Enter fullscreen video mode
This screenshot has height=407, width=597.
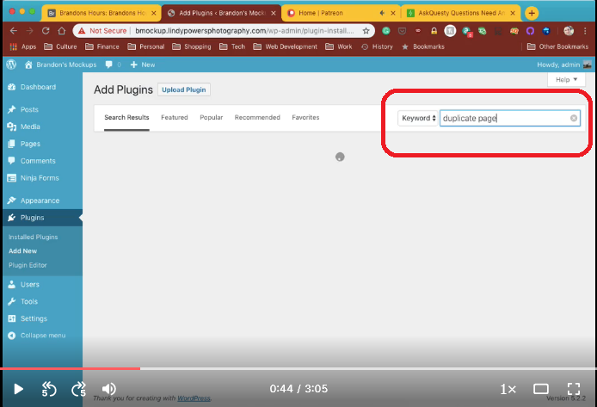click(x=574, y=389)
